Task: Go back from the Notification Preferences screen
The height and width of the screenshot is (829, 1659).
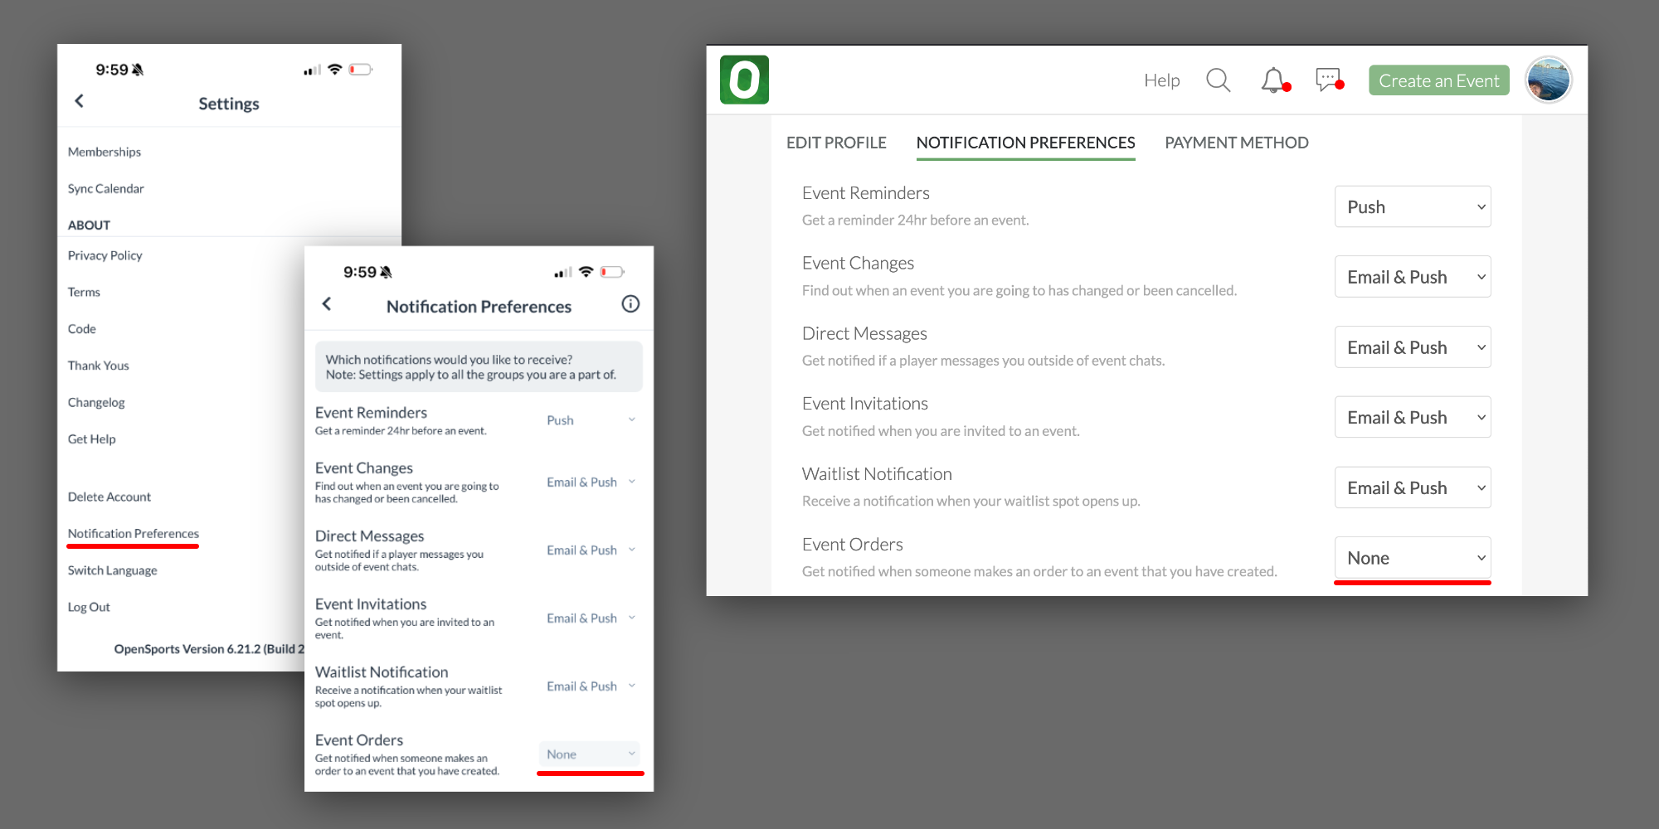Action: tap(327, 304)
